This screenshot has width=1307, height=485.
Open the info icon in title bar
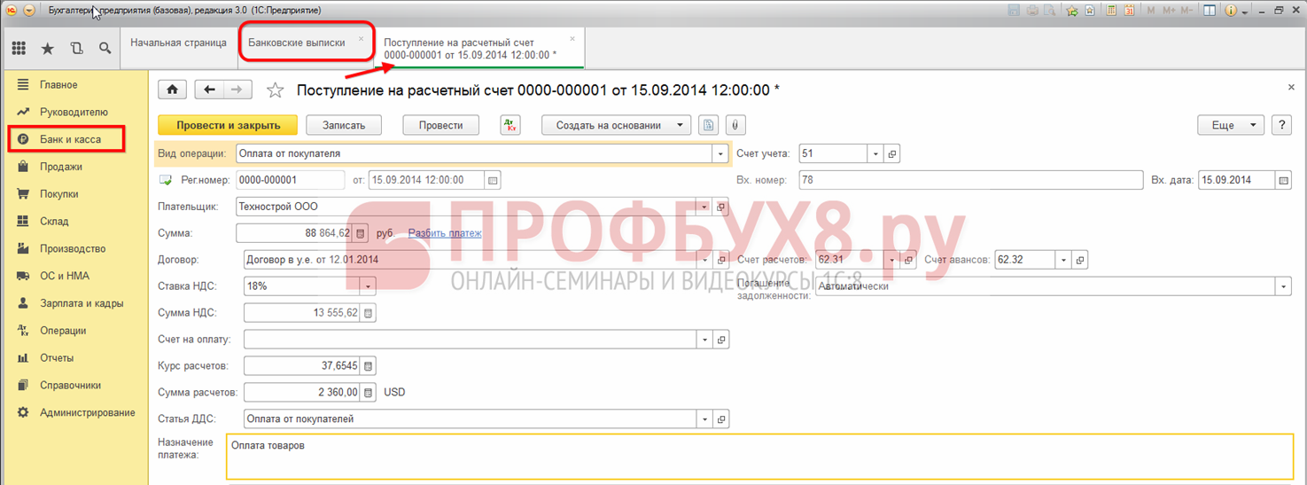pyautogui.click(x=1232, y=11)
